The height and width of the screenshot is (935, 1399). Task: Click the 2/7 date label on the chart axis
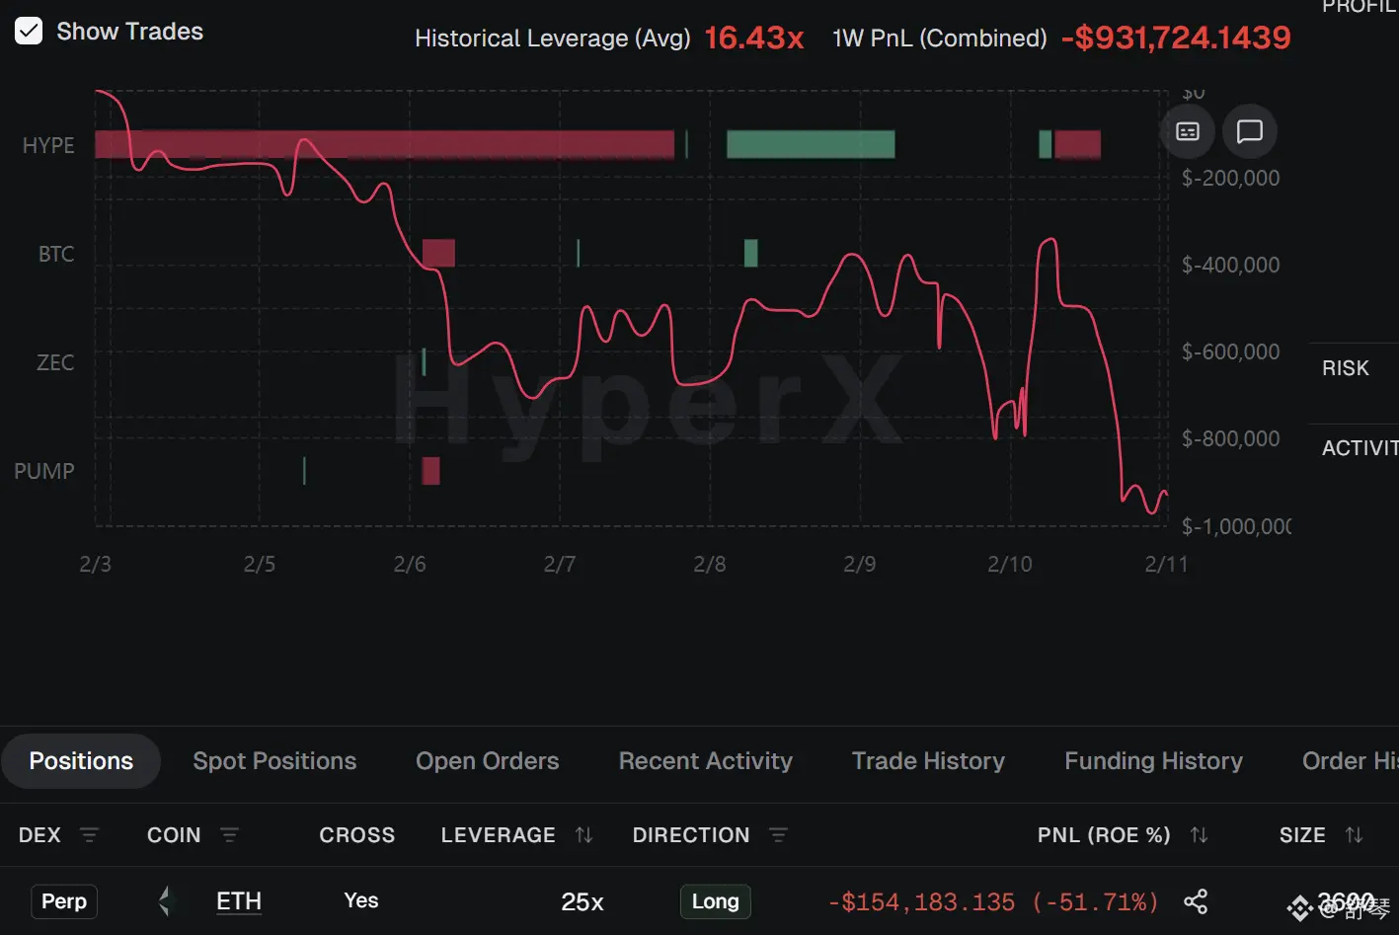[x=560, y=565]
